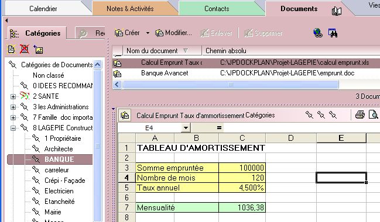380x222 pixels.
Task: Open the Créer dropdown arrow
Action: click(148, 33)
